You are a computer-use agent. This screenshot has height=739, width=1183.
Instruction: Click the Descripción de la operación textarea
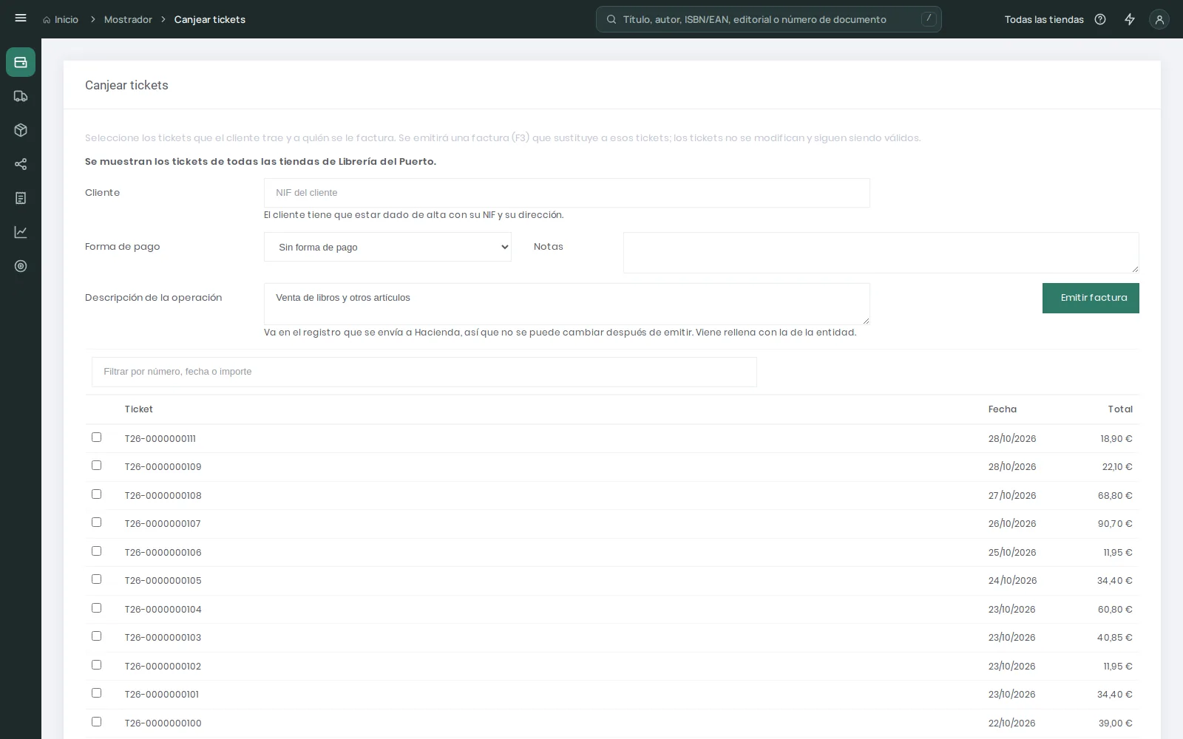[x=566, y=304]
